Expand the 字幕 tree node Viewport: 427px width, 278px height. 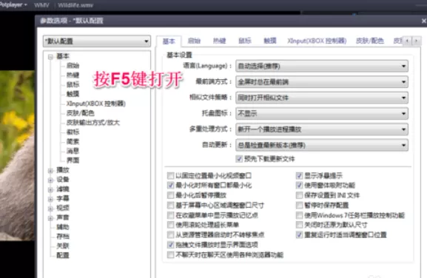50,199
